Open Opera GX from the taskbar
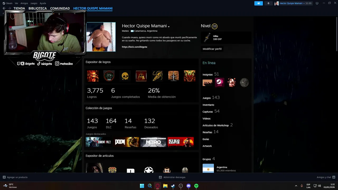 point(158,186)
